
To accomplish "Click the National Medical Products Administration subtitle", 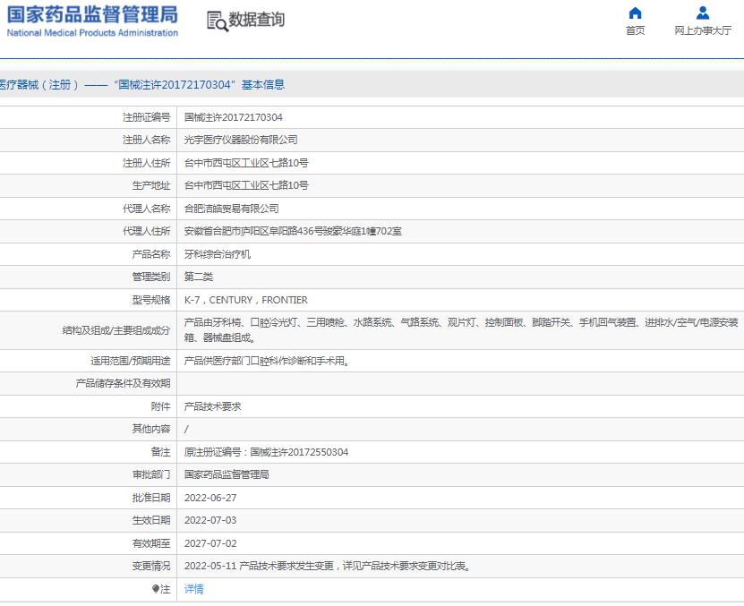I will click(x=92, y=33).
